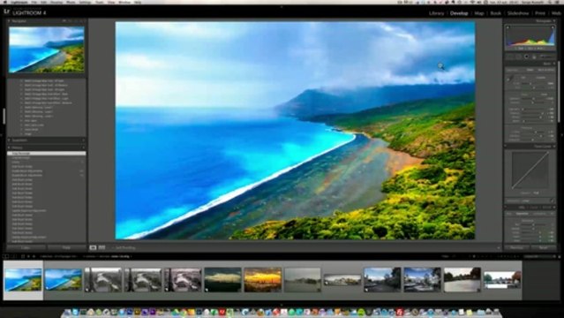Viewport: 564px width, 318px height.
Task: Select the Crop Overlay tool
Action: coord(510,57)
